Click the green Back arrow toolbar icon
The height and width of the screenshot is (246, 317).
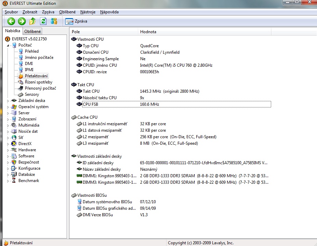11,21
